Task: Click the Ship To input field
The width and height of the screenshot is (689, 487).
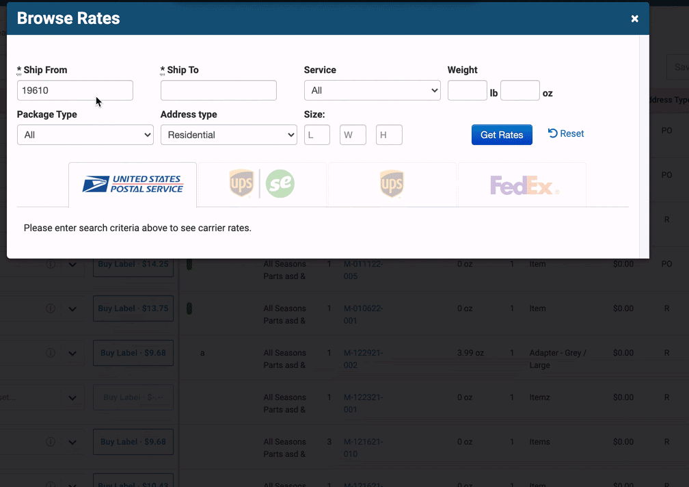Action: 218,90
